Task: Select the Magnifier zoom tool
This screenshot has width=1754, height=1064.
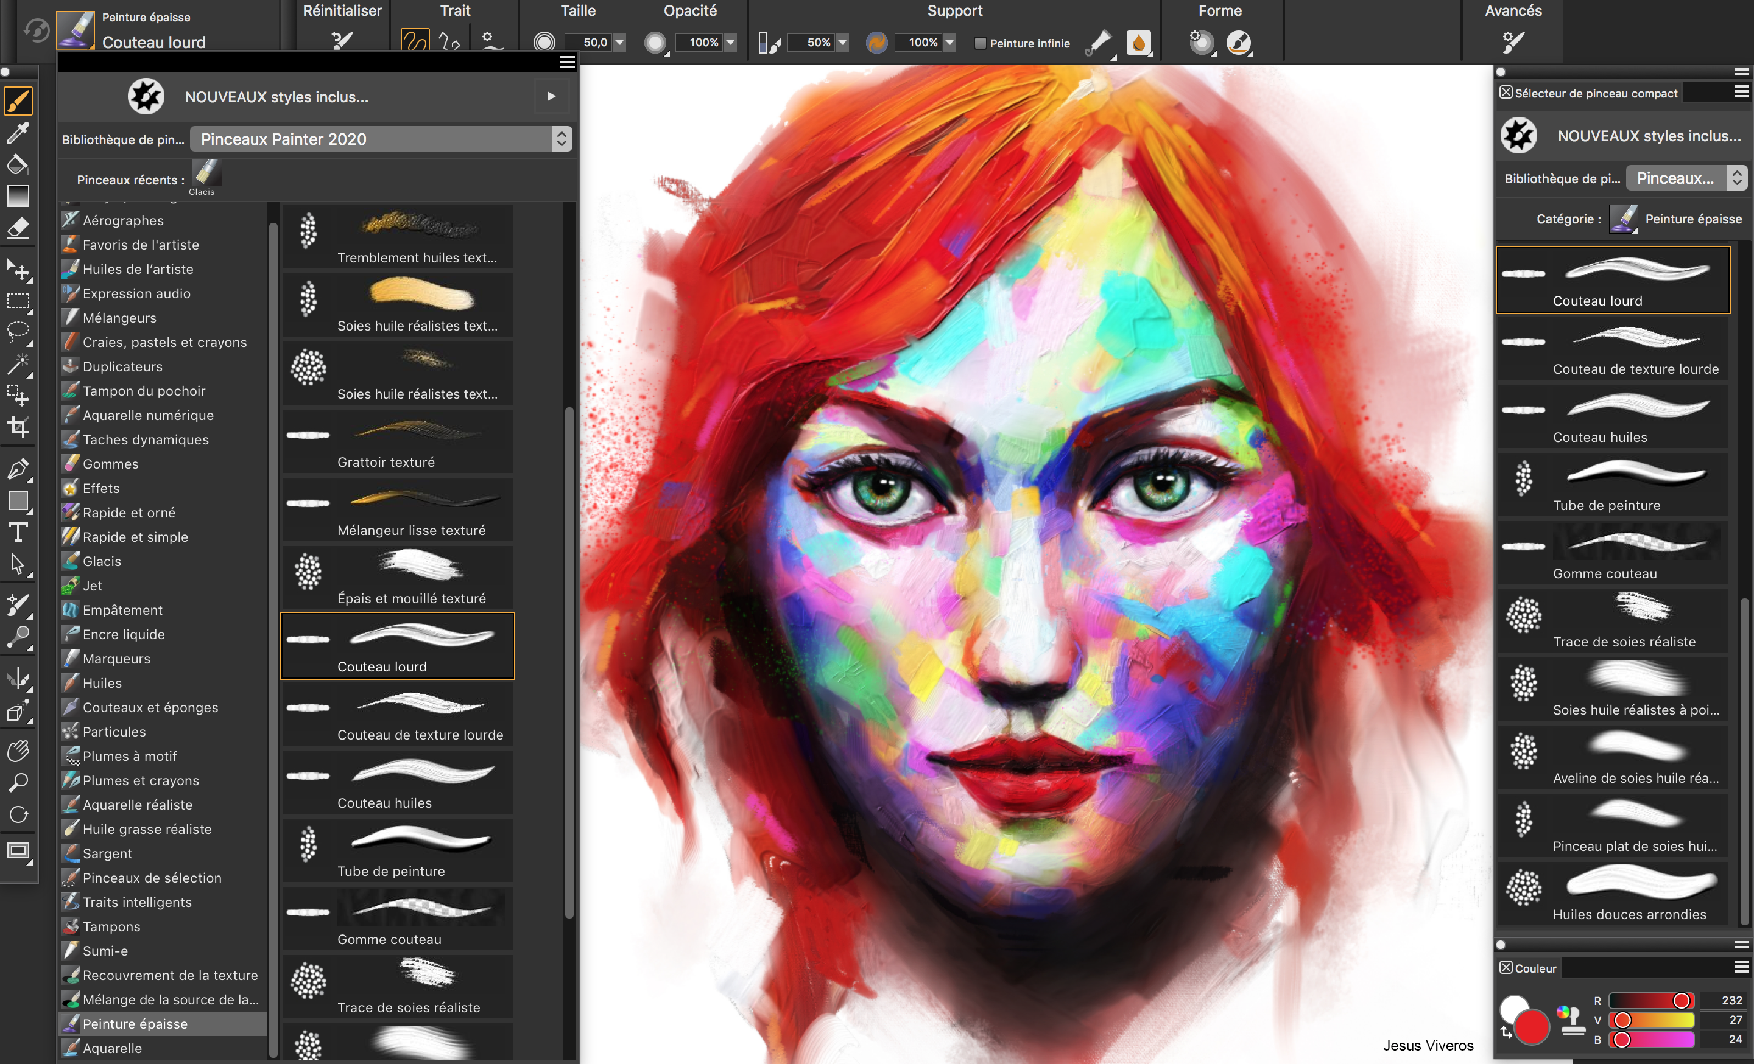Action: pyautogui.click(x=18, y=782)
